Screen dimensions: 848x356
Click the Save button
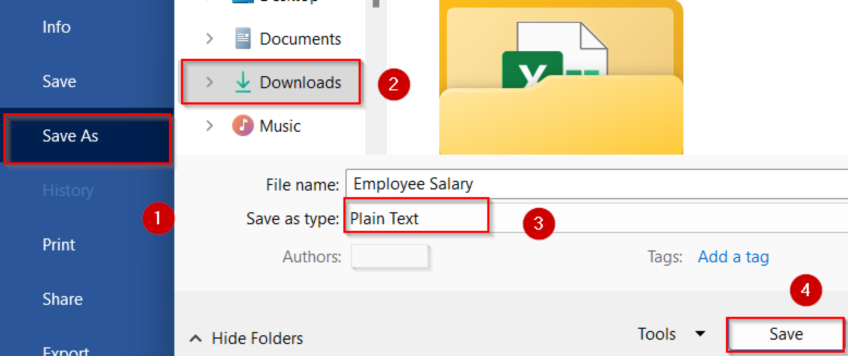(x=785, y=334)
